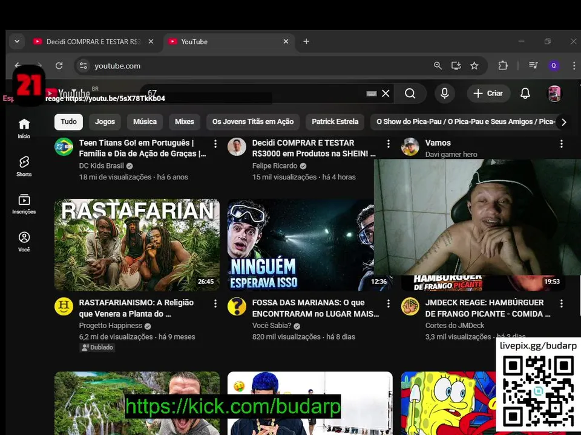Play the RASTAFARIAN thumbnail video
This screenshot has width=581, height=435.
click(137, 245)
